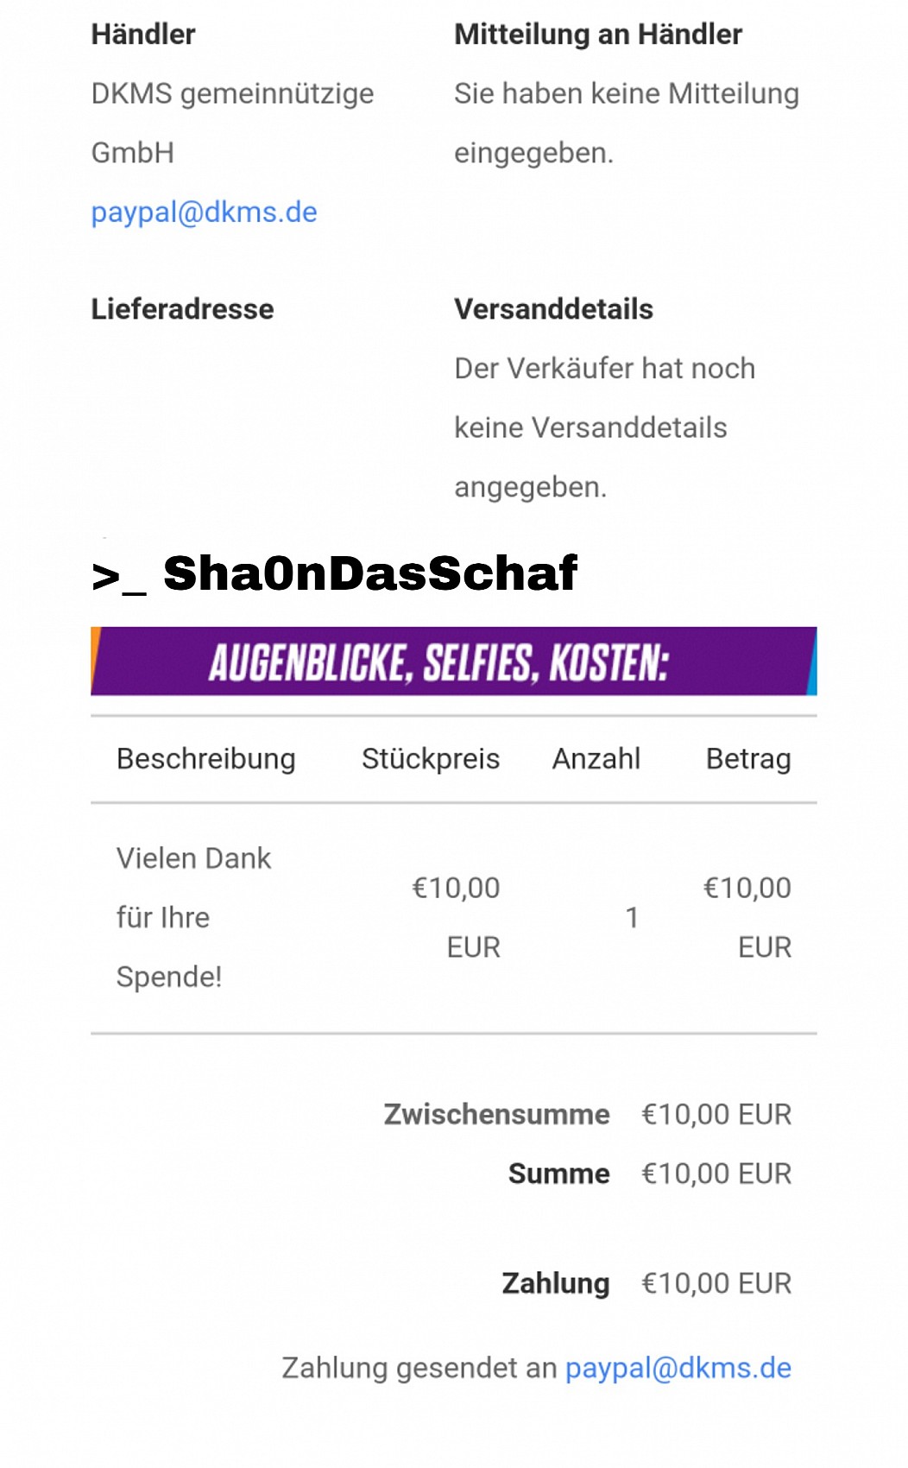Click the 'Zwischensumme' label
This screenshot has width=908, height=1468.
point(496,1114)
